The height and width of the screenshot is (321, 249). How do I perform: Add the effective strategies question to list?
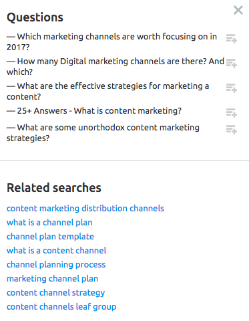tap(232, 88)
